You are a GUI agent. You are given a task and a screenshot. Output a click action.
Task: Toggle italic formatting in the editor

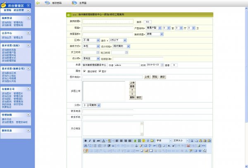[90, 141]
